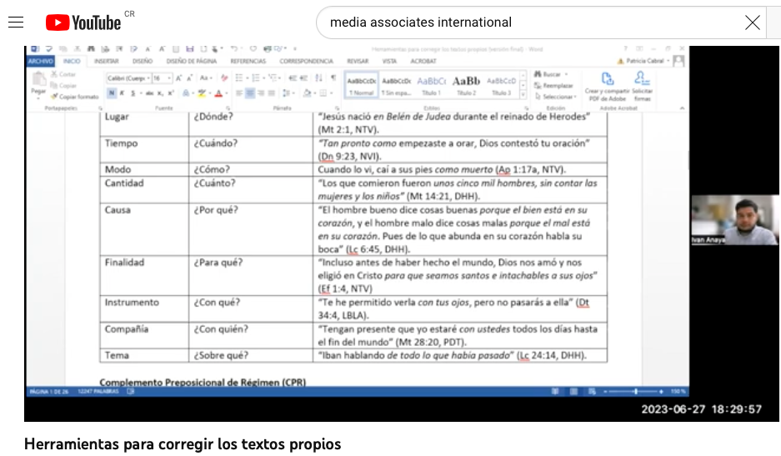Open the YouTube hamburger guide menu
Image resolution: width=781 pixels, height=456 pixels.
pos(16,23)
